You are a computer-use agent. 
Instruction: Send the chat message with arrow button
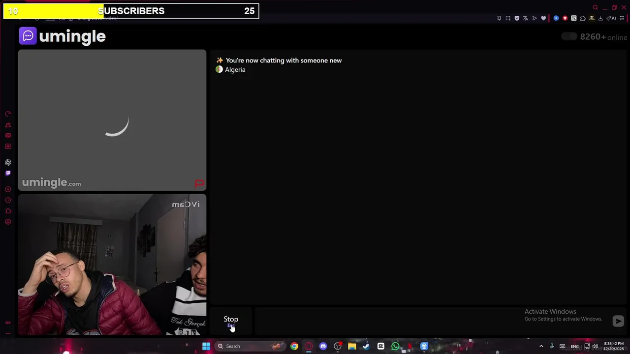(x=618, y=321)
